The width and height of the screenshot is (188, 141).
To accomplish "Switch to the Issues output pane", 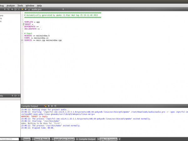I will 26,139.
